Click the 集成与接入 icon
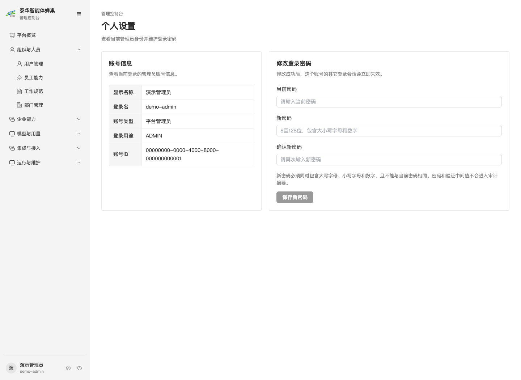Screen dimensions: 521x380 tap(12, 148)
